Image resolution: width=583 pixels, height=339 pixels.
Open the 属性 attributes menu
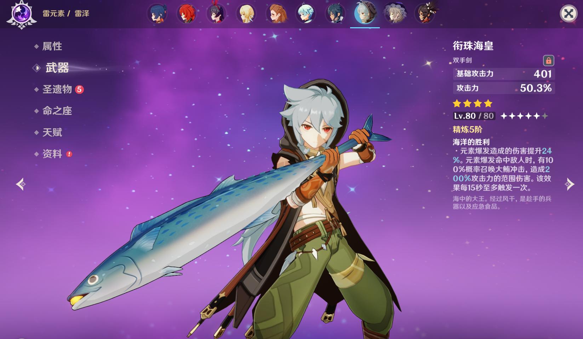(x=52, y=46)
